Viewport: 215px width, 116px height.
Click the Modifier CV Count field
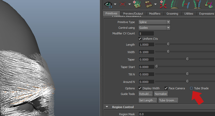click(146, 34)
